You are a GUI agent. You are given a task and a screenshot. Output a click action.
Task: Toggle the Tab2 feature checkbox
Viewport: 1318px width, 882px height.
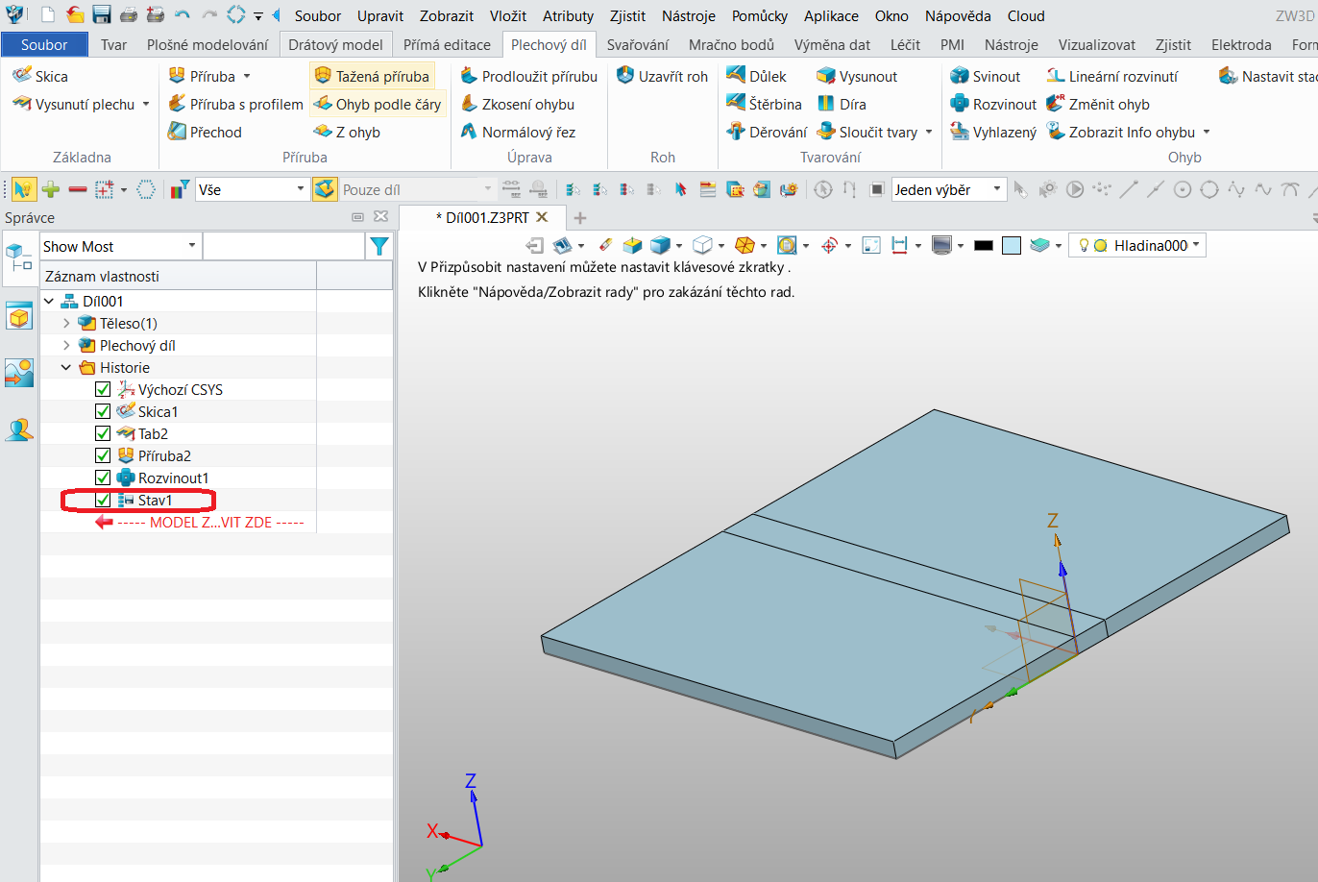click(x=103, y=433)
